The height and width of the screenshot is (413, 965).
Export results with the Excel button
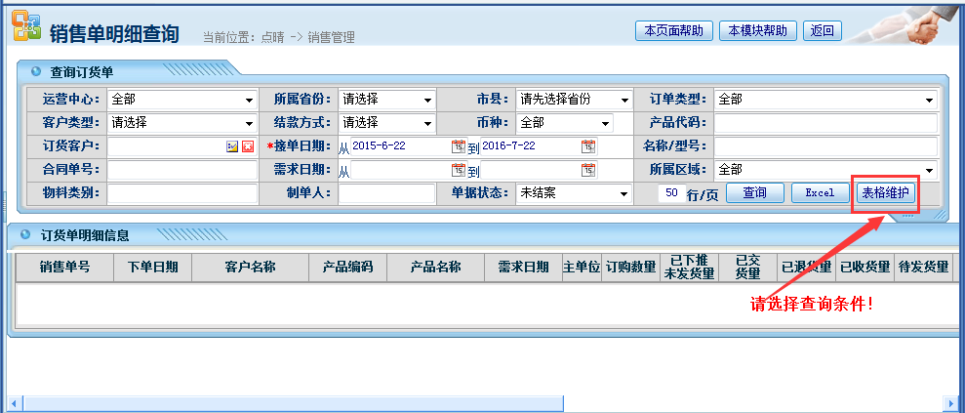click(819, 193)
